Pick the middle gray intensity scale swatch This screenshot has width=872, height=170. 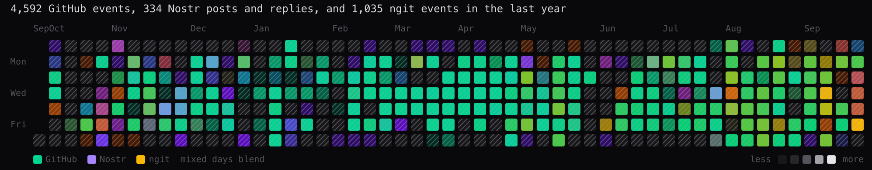coord(807,160)
